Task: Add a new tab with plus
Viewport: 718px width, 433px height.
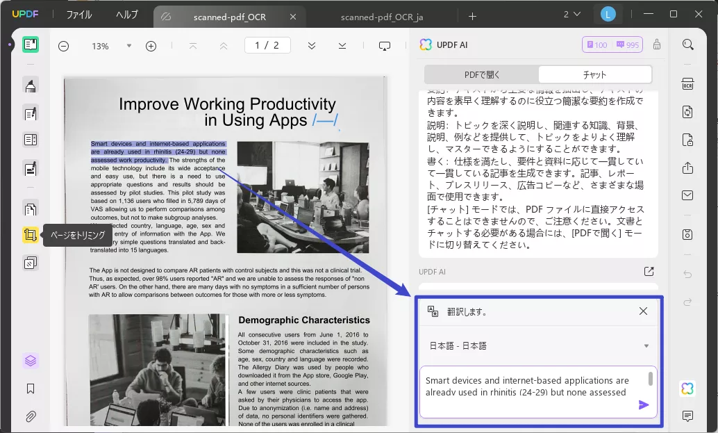Action: 473,17
